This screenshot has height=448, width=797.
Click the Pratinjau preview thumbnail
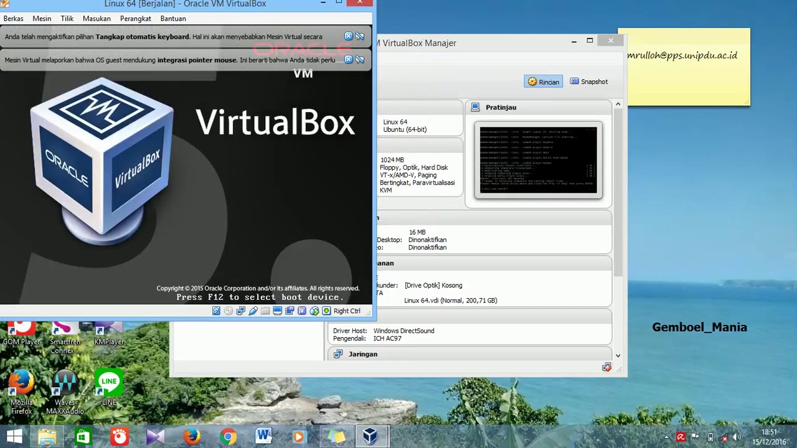pos(539,160)
